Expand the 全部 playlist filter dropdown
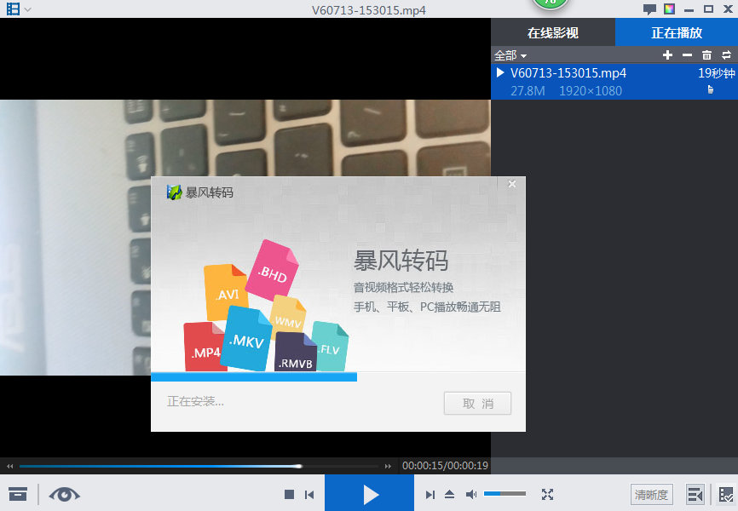 [510, 55]
